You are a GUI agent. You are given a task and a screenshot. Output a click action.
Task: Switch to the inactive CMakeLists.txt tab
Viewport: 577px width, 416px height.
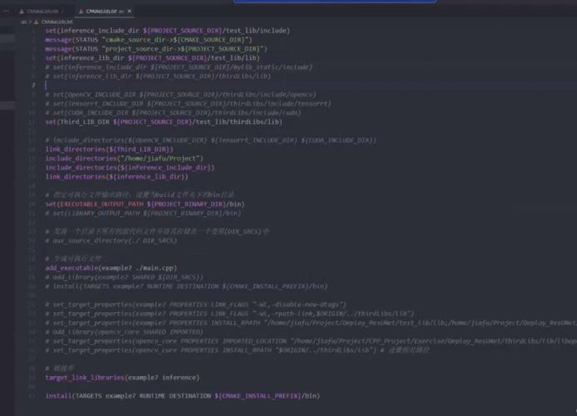pos(42,12)
